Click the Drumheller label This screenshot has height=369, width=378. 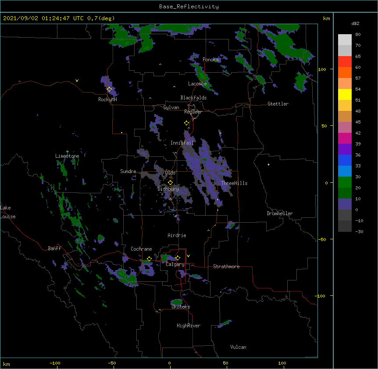(x=280, y=213)
